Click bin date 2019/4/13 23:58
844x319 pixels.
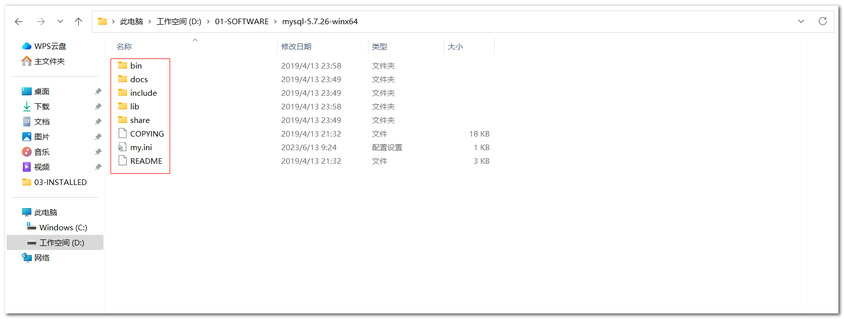click(x=311, y=66)
